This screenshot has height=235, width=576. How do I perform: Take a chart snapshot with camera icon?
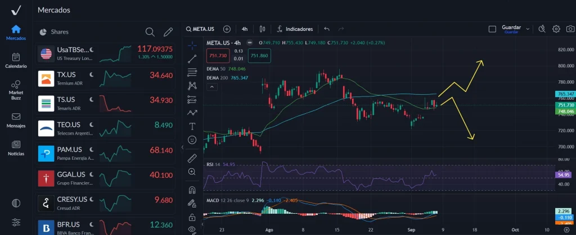[570, 29]
